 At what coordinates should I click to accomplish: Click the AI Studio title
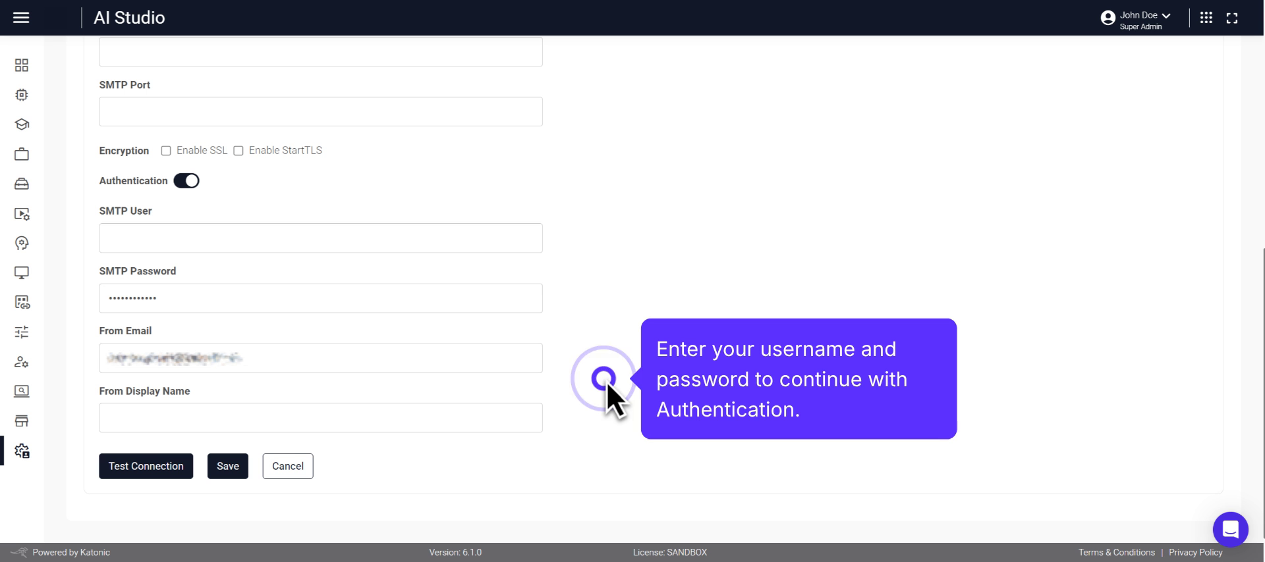point(129,18)
